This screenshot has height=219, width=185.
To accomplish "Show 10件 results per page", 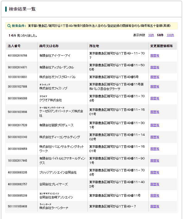I will coord(151,35).
